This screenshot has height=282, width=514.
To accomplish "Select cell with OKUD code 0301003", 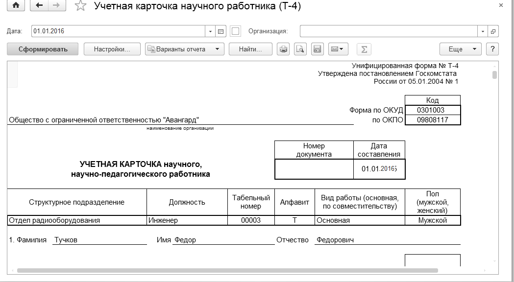I will coord(433,110).
